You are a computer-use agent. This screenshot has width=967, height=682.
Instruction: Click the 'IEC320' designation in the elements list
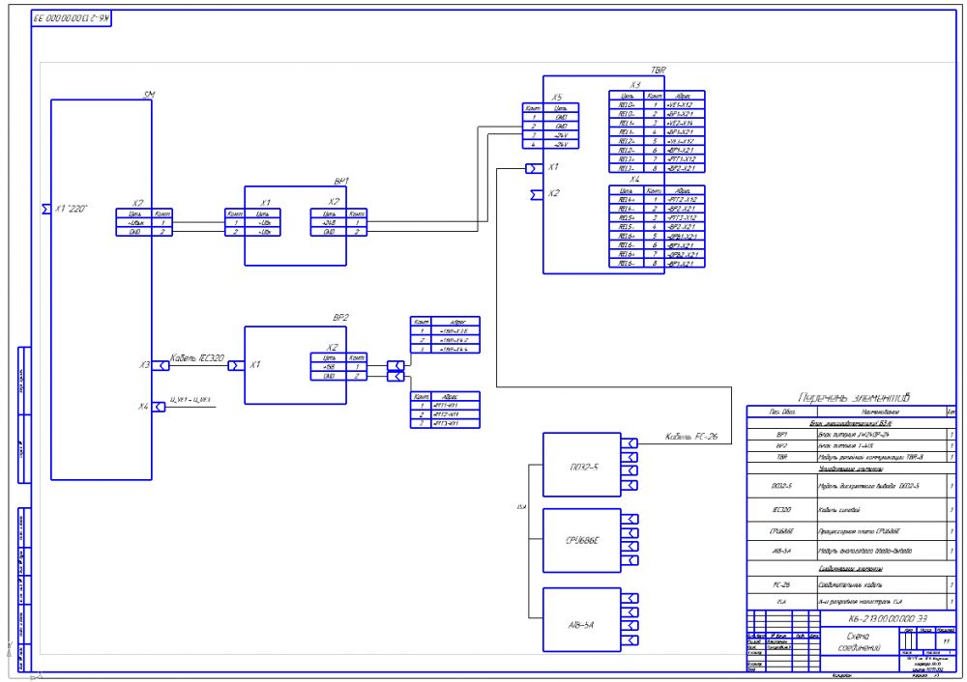pos(782,510)
